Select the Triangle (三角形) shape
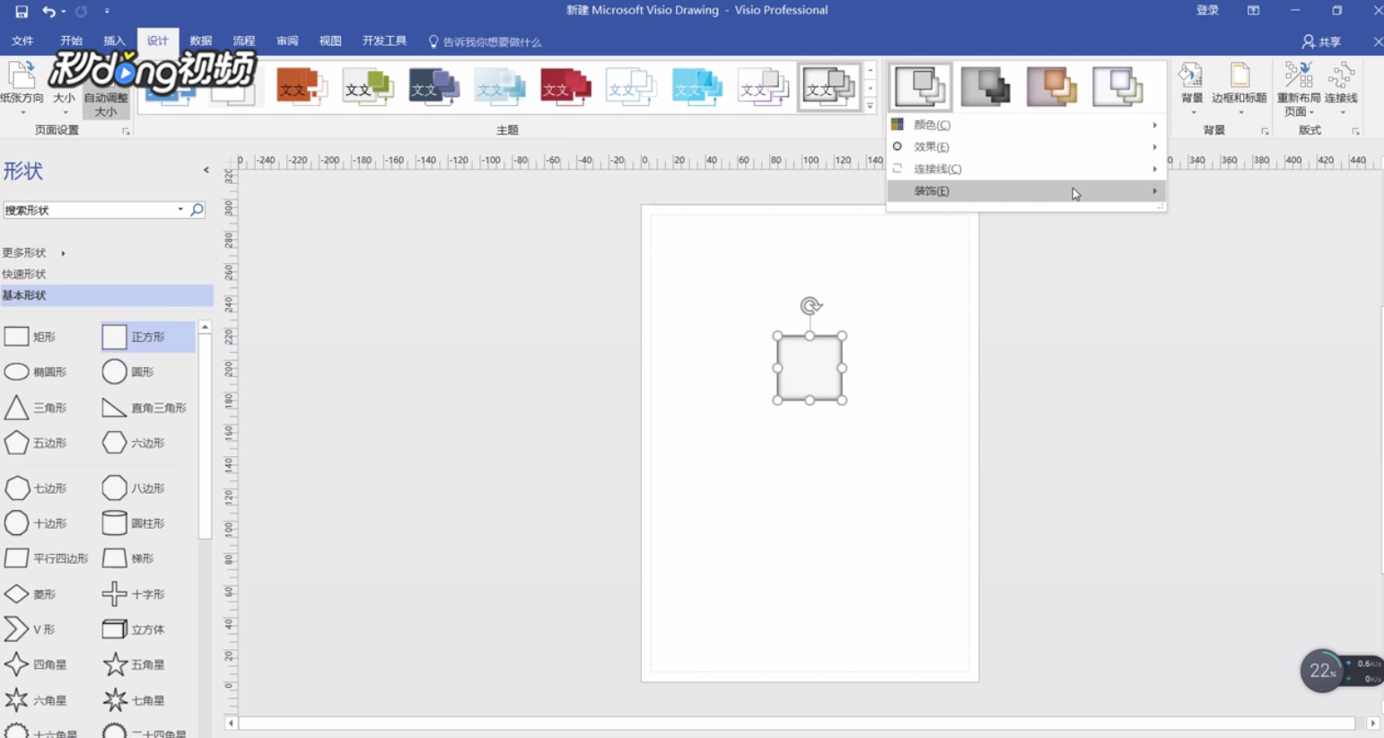Image resolution: width=1384 pixels, height=738 pixels. pos(36,408)
